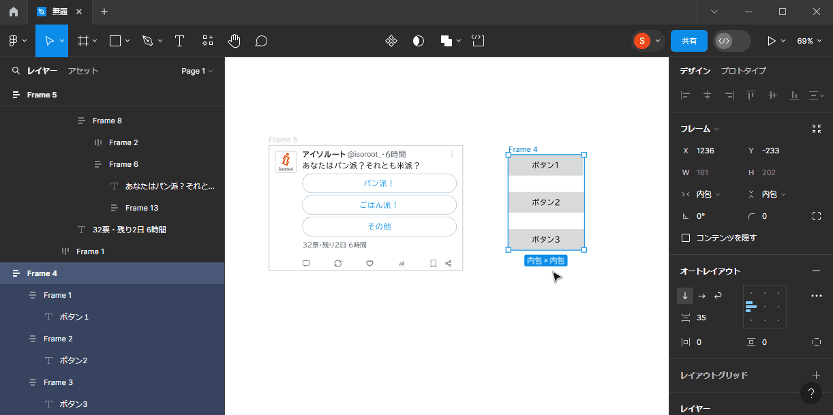Viewport: 833px width, 415px height.
Task: Click the frame-with-code-brackets icon in the top toolbar
Action: tap(478, 41)
